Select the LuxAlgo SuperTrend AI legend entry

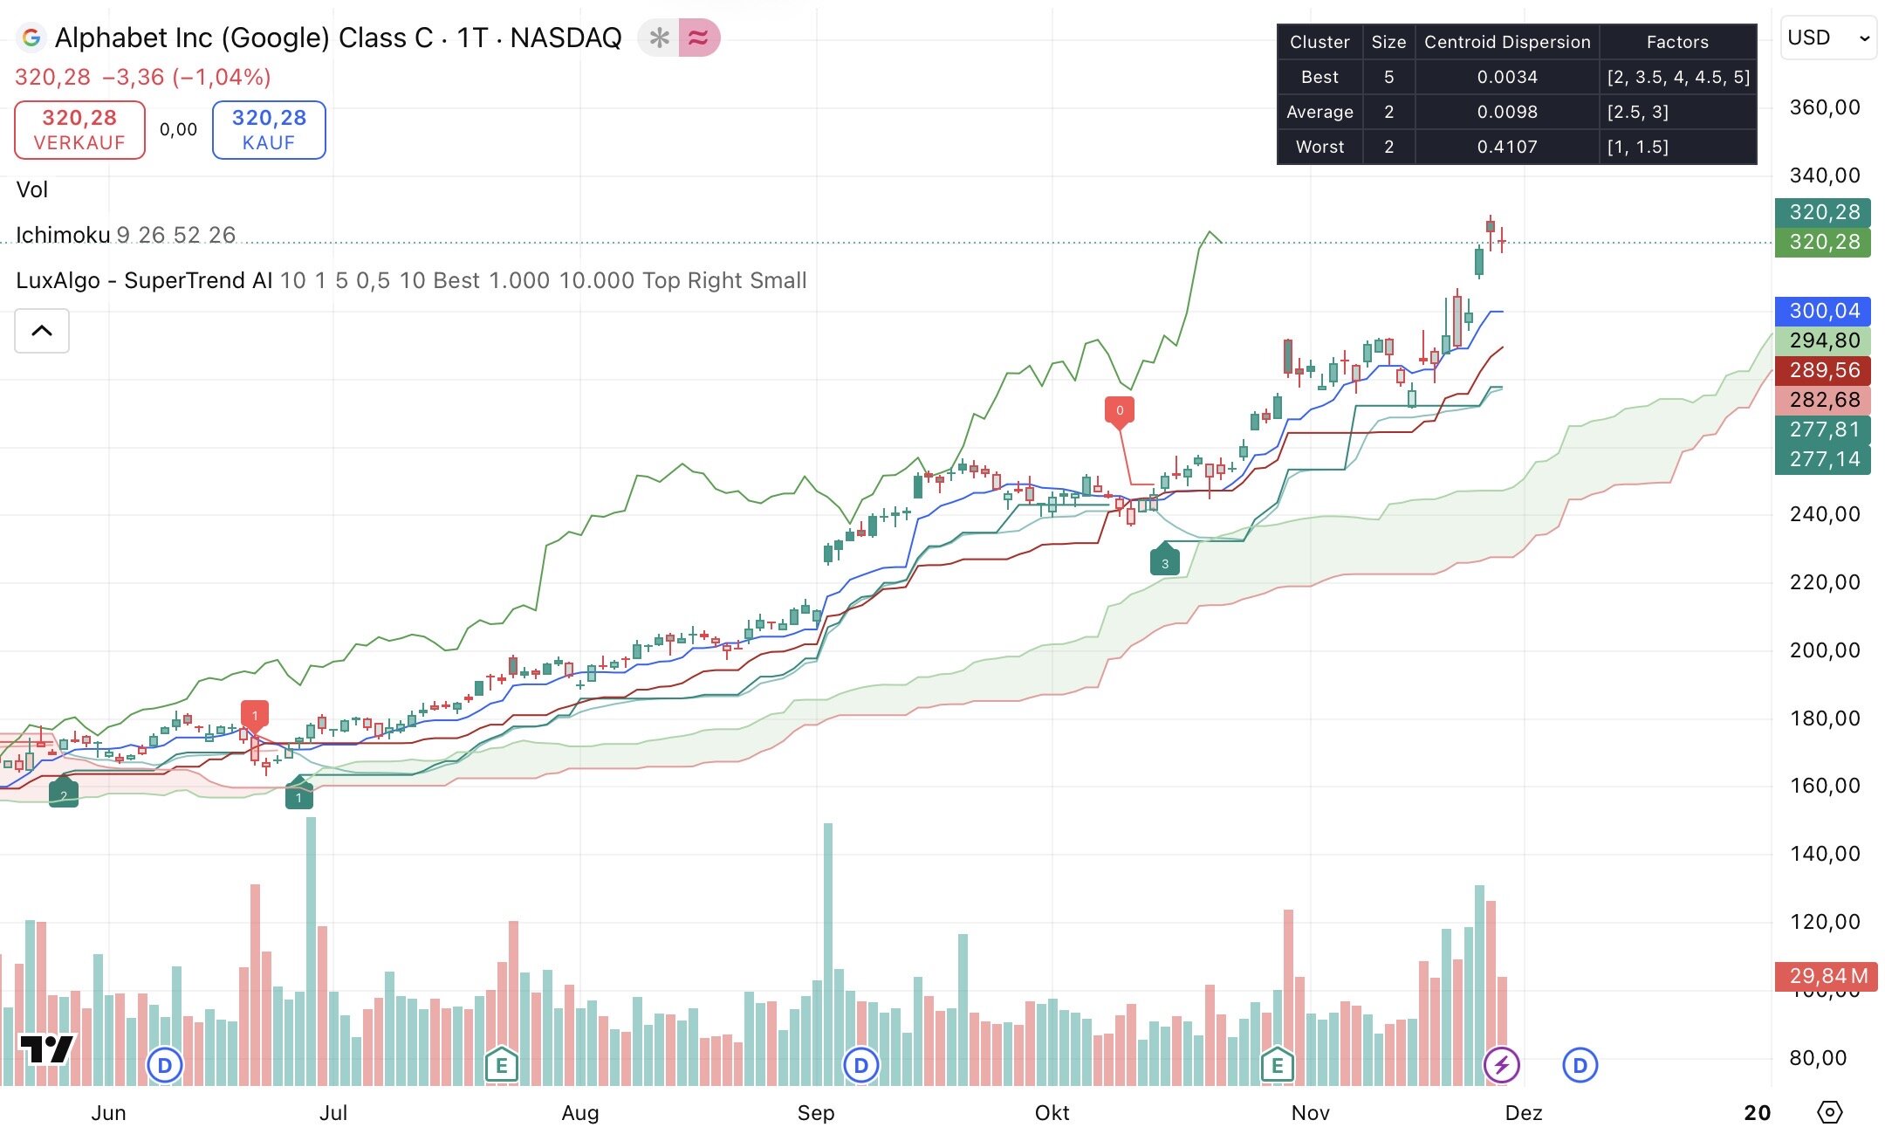(x=145, y=280)
